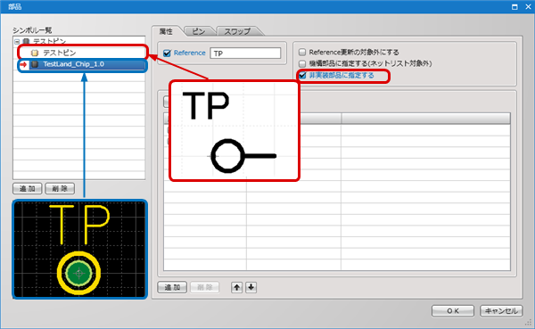The width and height of the screenshot is (535, 329).
Task: Click the シンボル一覧 label
Action: pos(32,30)
